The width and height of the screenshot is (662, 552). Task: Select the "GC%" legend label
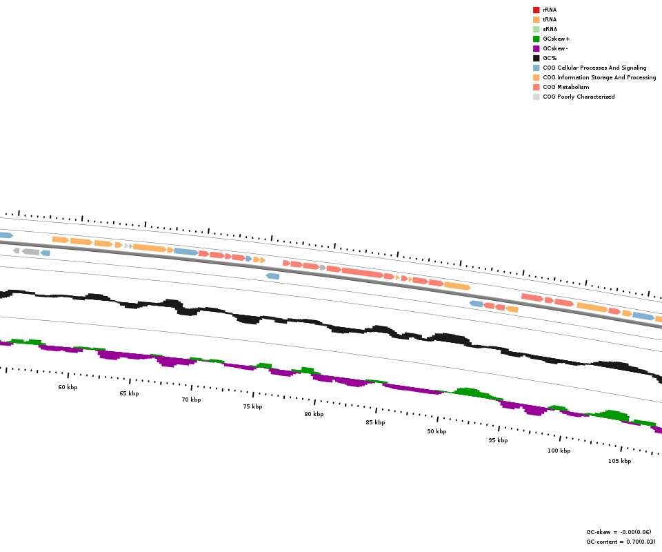550,58
